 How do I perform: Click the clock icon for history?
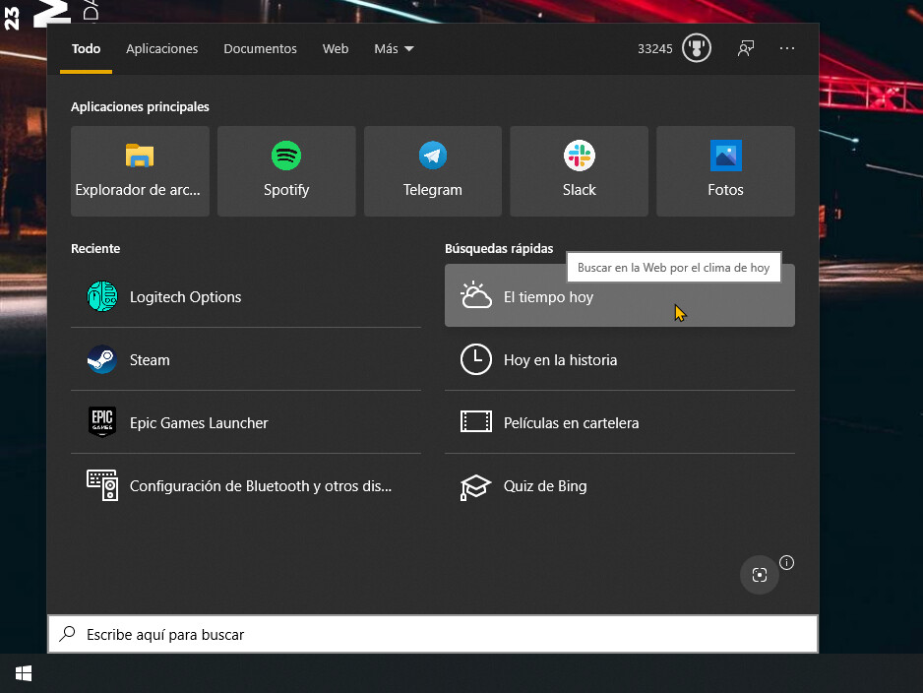tap(475, 359)
